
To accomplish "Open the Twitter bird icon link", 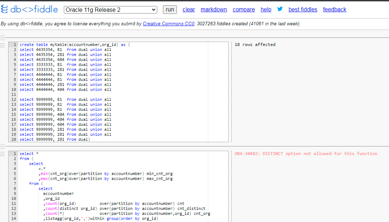I will [280, 9].
